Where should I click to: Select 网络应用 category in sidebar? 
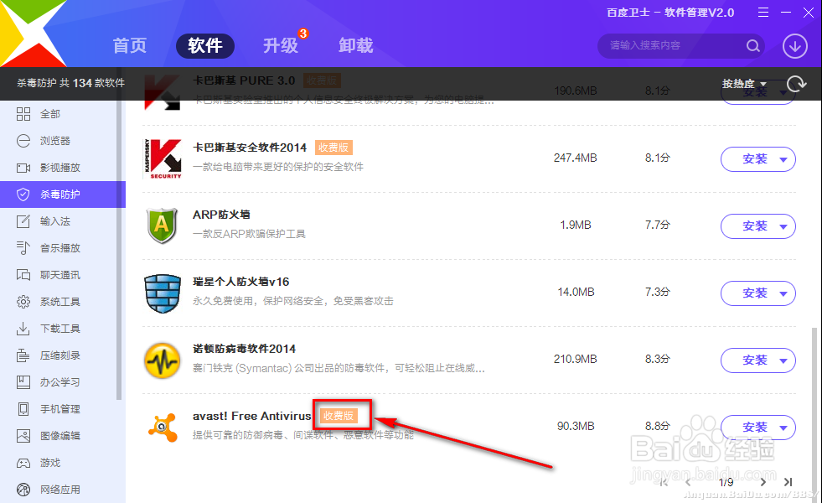tap(63, 490)
